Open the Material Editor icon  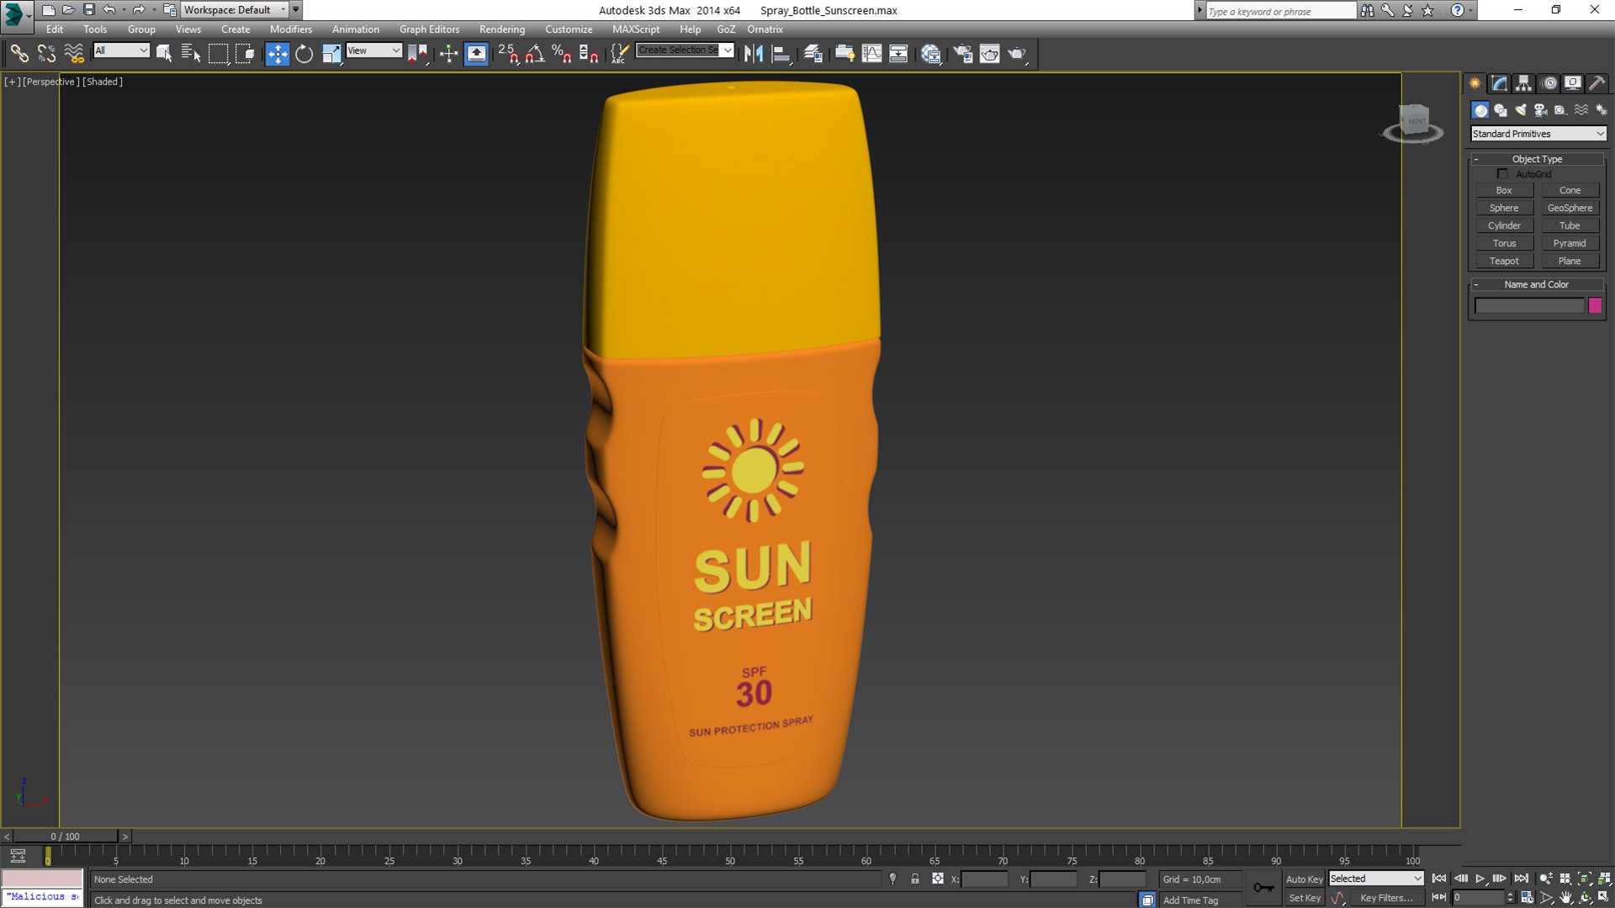point(931,54)
